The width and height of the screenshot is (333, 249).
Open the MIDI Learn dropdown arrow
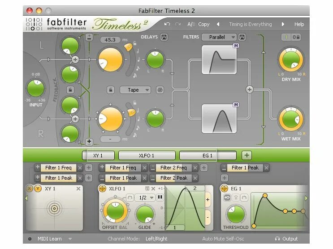(x=70, y=239)
